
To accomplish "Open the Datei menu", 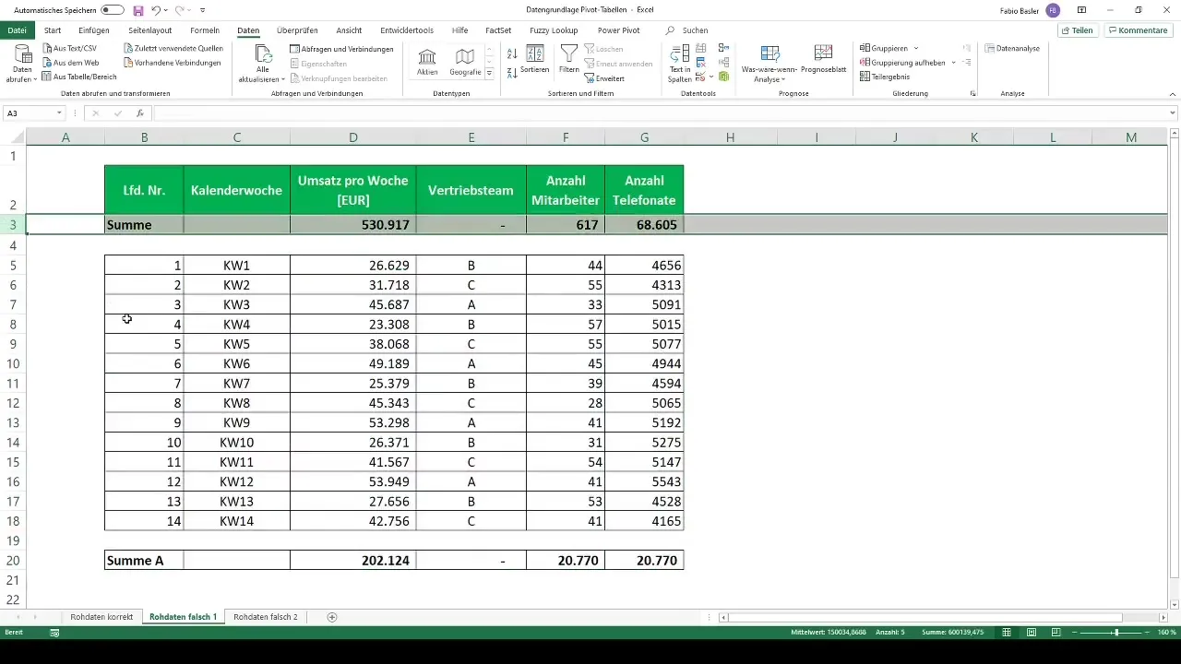I will (x=17, y=30).
